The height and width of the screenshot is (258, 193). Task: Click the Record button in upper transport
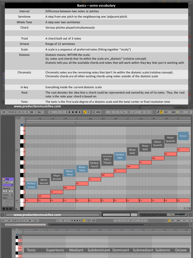(x=76, y=112)
